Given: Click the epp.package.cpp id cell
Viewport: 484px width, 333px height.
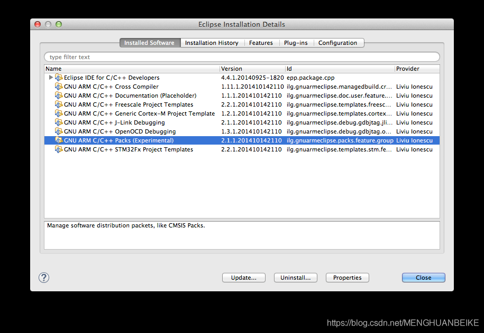Looking at the screenshot, I should click(311, 78).
